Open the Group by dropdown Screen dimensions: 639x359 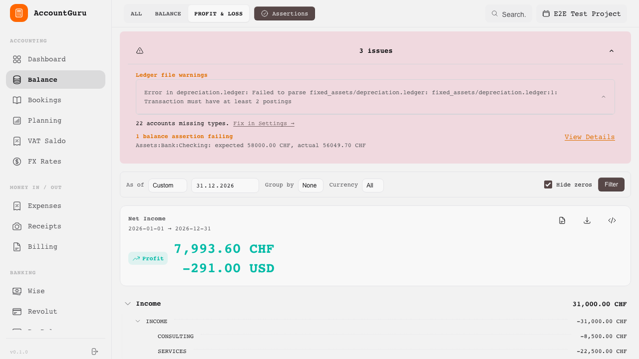click(310, 185)
